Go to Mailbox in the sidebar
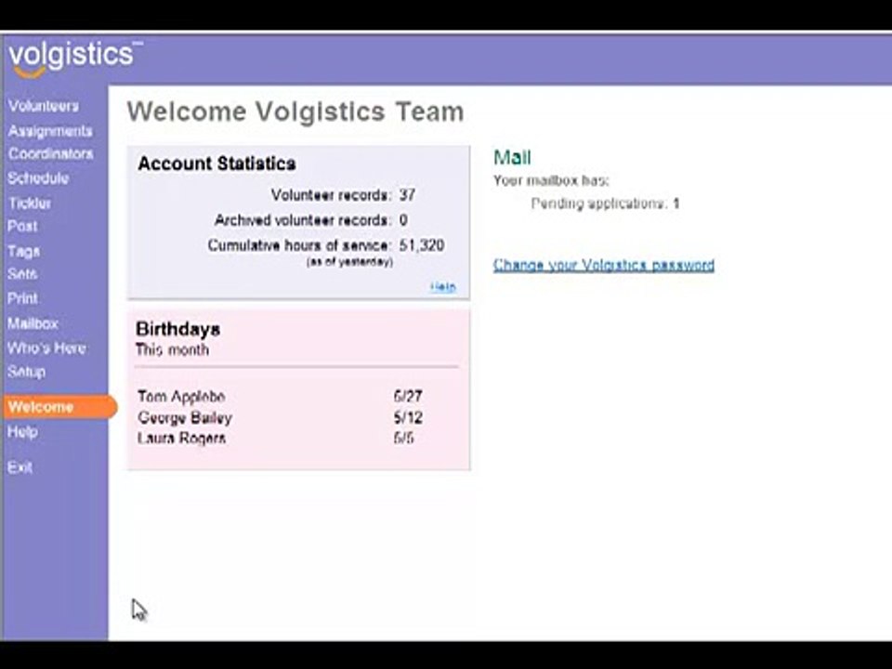 pos(33,323)
